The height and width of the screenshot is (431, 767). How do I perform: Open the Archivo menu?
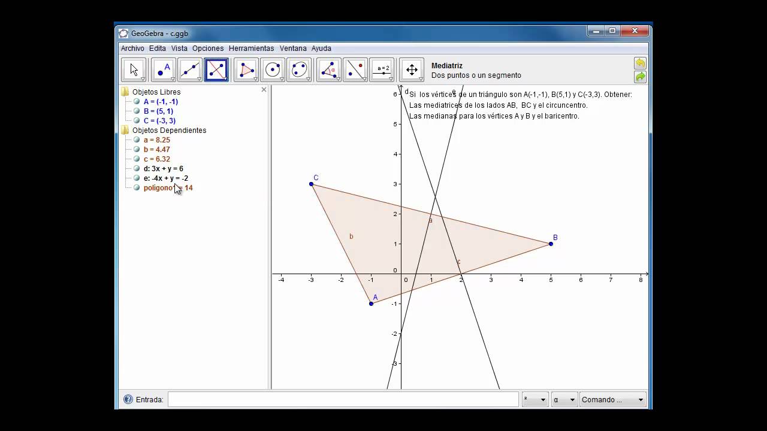(x=132, y=48)
